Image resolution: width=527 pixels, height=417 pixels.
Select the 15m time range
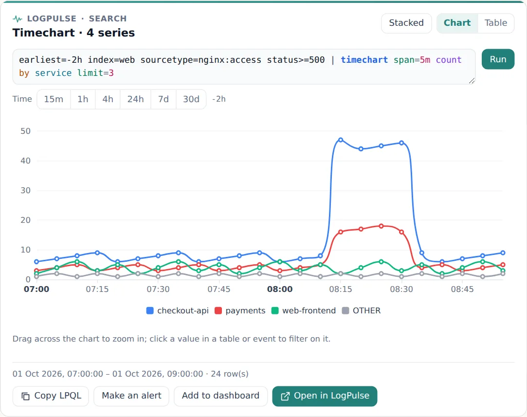click(x=54, y=99)
